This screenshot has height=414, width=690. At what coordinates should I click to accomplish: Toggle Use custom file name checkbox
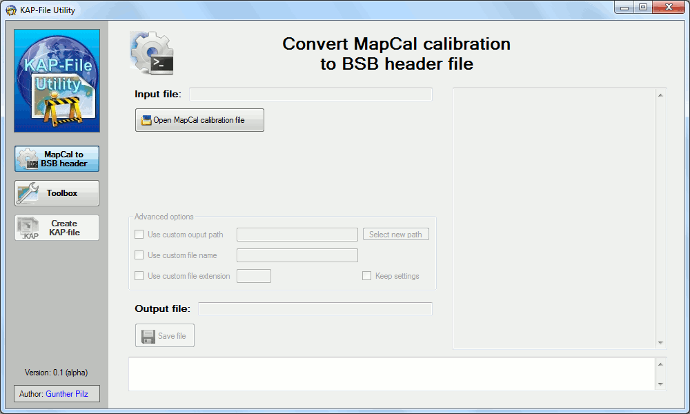[x=139, y=255]
